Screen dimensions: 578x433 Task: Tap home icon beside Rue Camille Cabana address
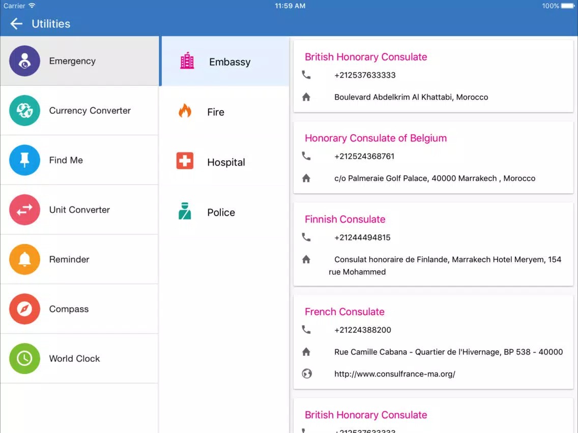[x=306, y=352]
